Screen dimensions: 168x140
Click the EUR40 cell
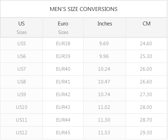coord(63,69)
